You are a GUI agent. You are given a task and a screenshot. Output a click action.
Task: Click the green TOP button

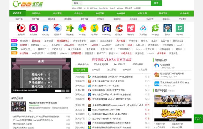(198, 119)
